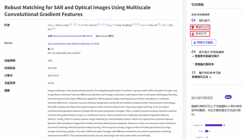Click affiliation superscript [3] after Nan, K
The width and height of the screenshot is (243, 139).
point(159,24)
